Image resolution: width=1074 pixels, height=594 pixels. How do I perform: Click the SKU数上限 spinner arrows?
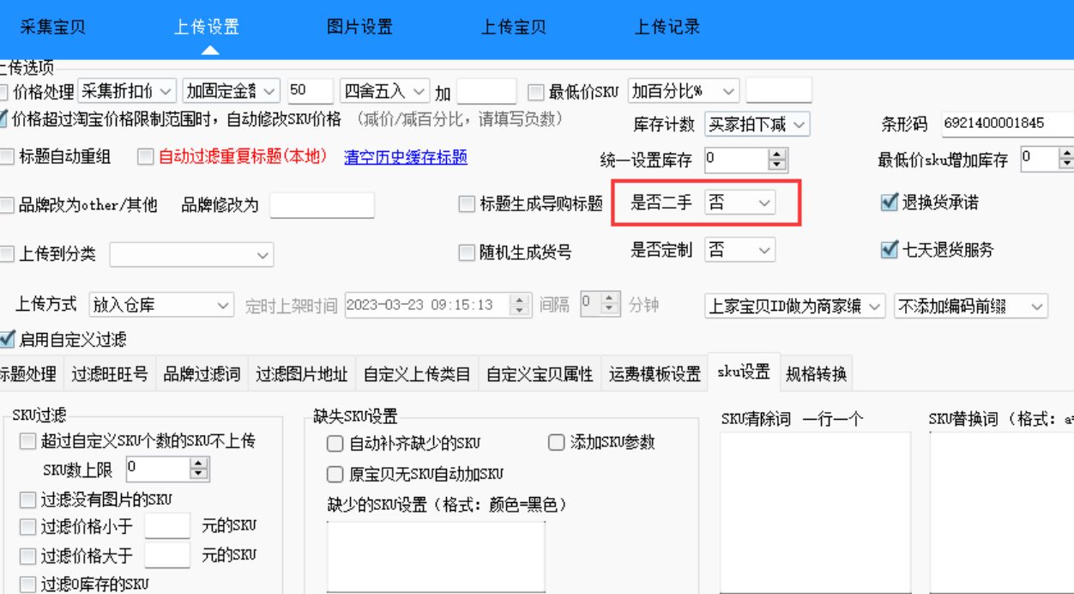pyautogui.click(x=200, y=469)
